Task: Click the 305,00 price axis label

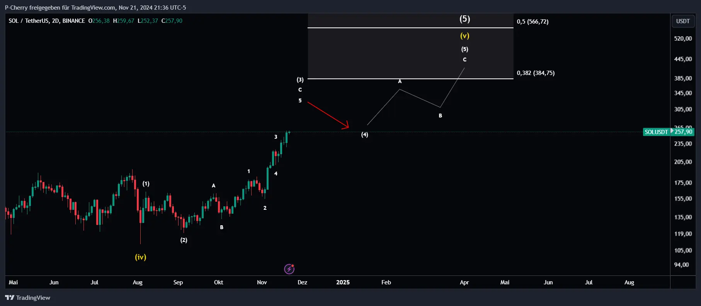Action: click(683, 109)
